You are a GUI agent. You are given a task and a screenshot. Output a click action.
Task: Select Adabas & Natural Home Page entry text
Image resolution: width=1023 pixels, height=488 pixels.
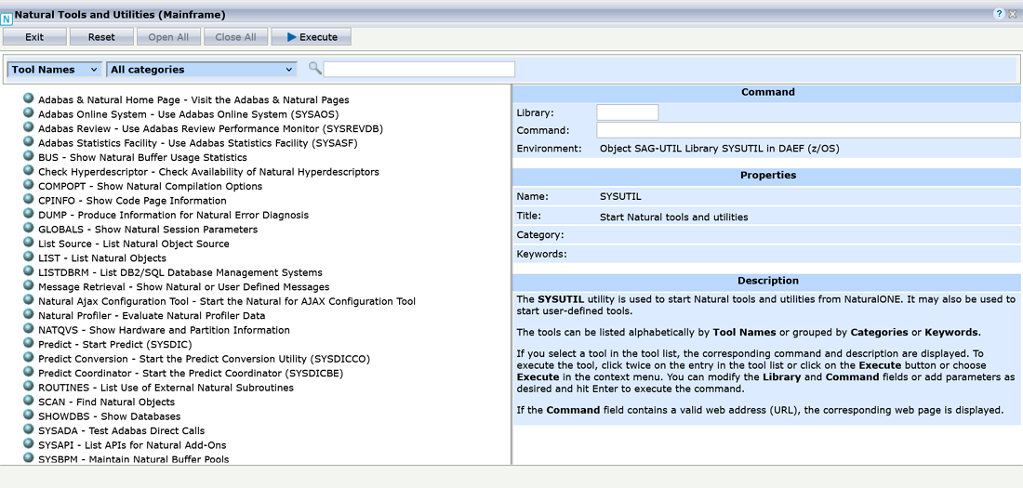click(193, 99)
